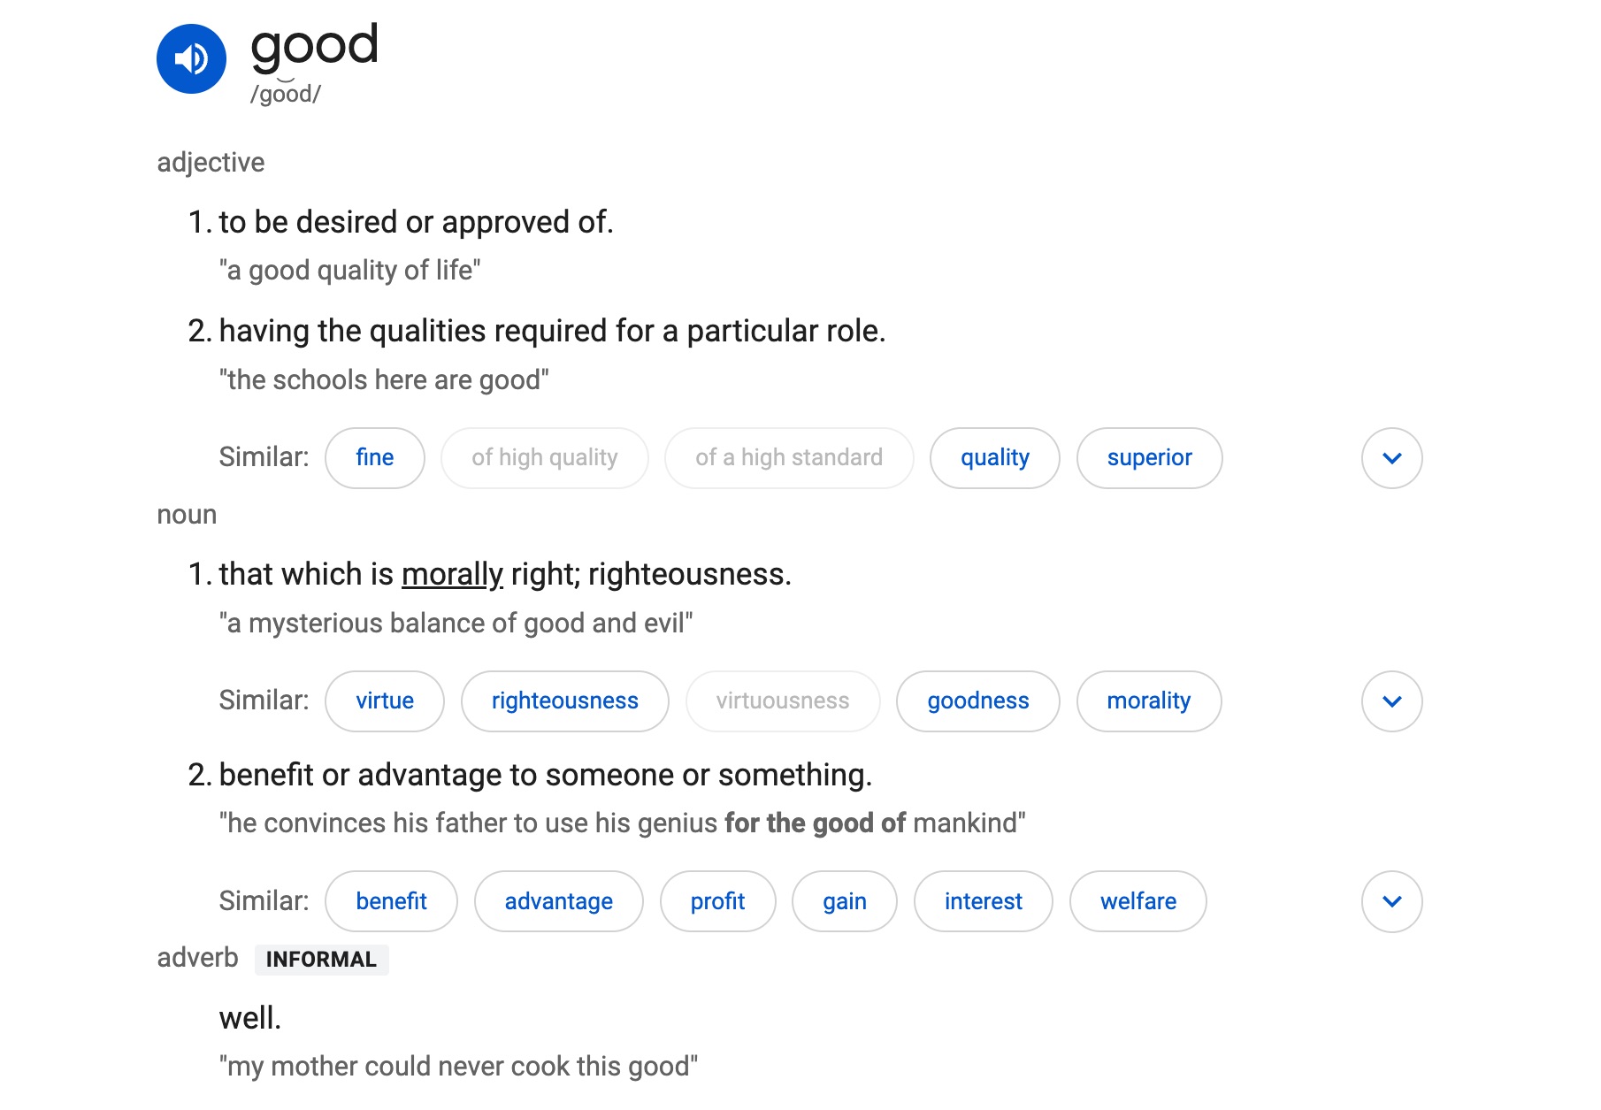Choose the 'welfare' synonym chip

[1138, 901]
